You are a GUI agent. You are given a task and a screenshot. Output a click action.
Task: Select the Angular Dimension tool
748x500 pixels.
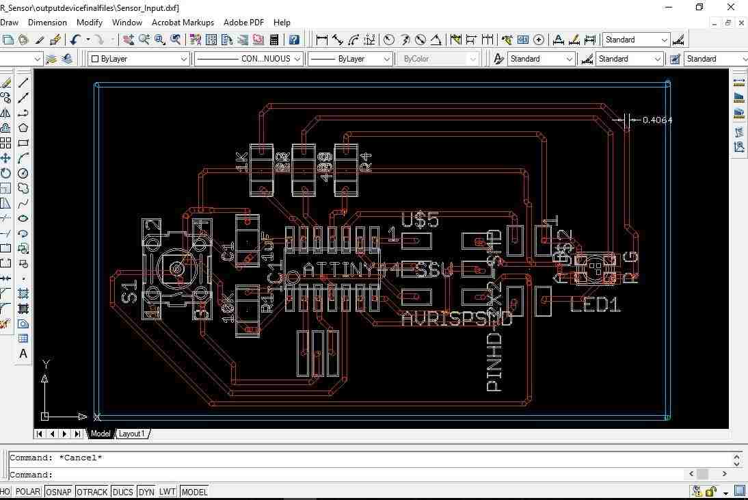click(436, 40)
